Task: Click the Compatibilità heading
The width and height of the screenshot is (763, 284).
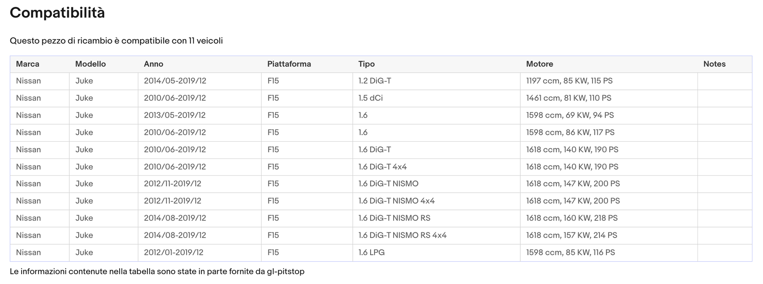Action: 57,13
